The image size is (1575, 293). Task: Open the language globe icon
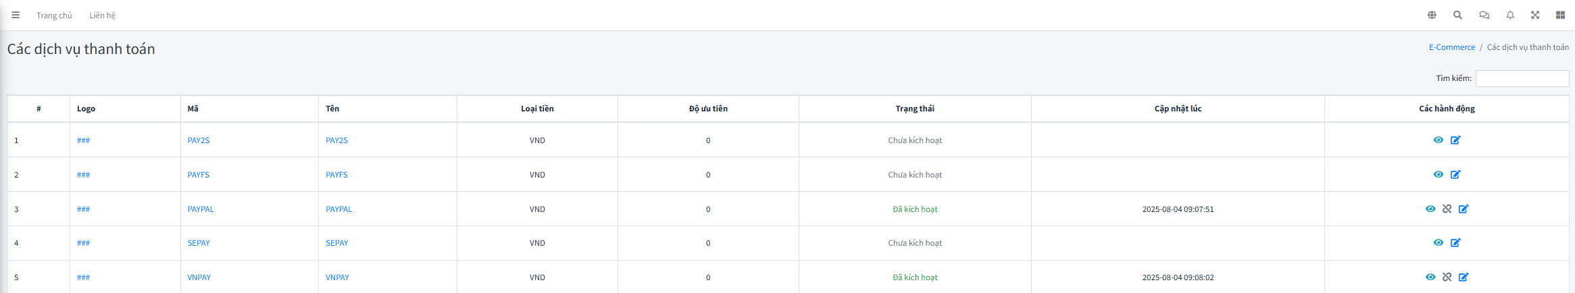click(1432, 15)
